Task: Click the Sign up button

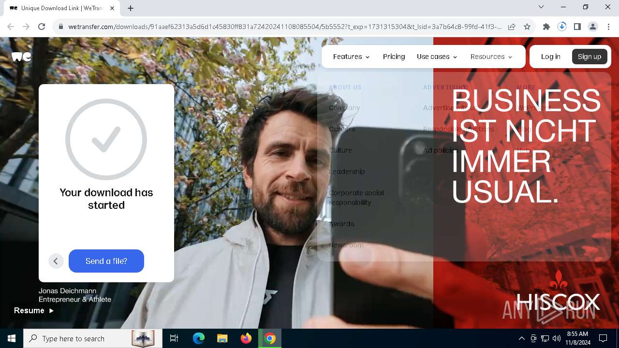Action: coord(590,57)
